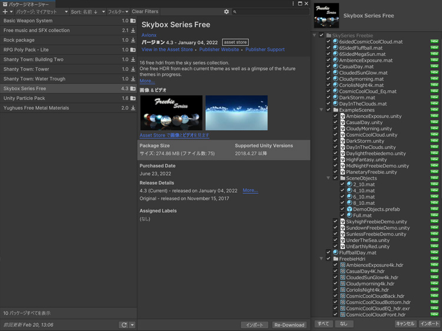Open the package manager settings gear
Viewport: 442px width, 331px height.
[x=226, y=12]
